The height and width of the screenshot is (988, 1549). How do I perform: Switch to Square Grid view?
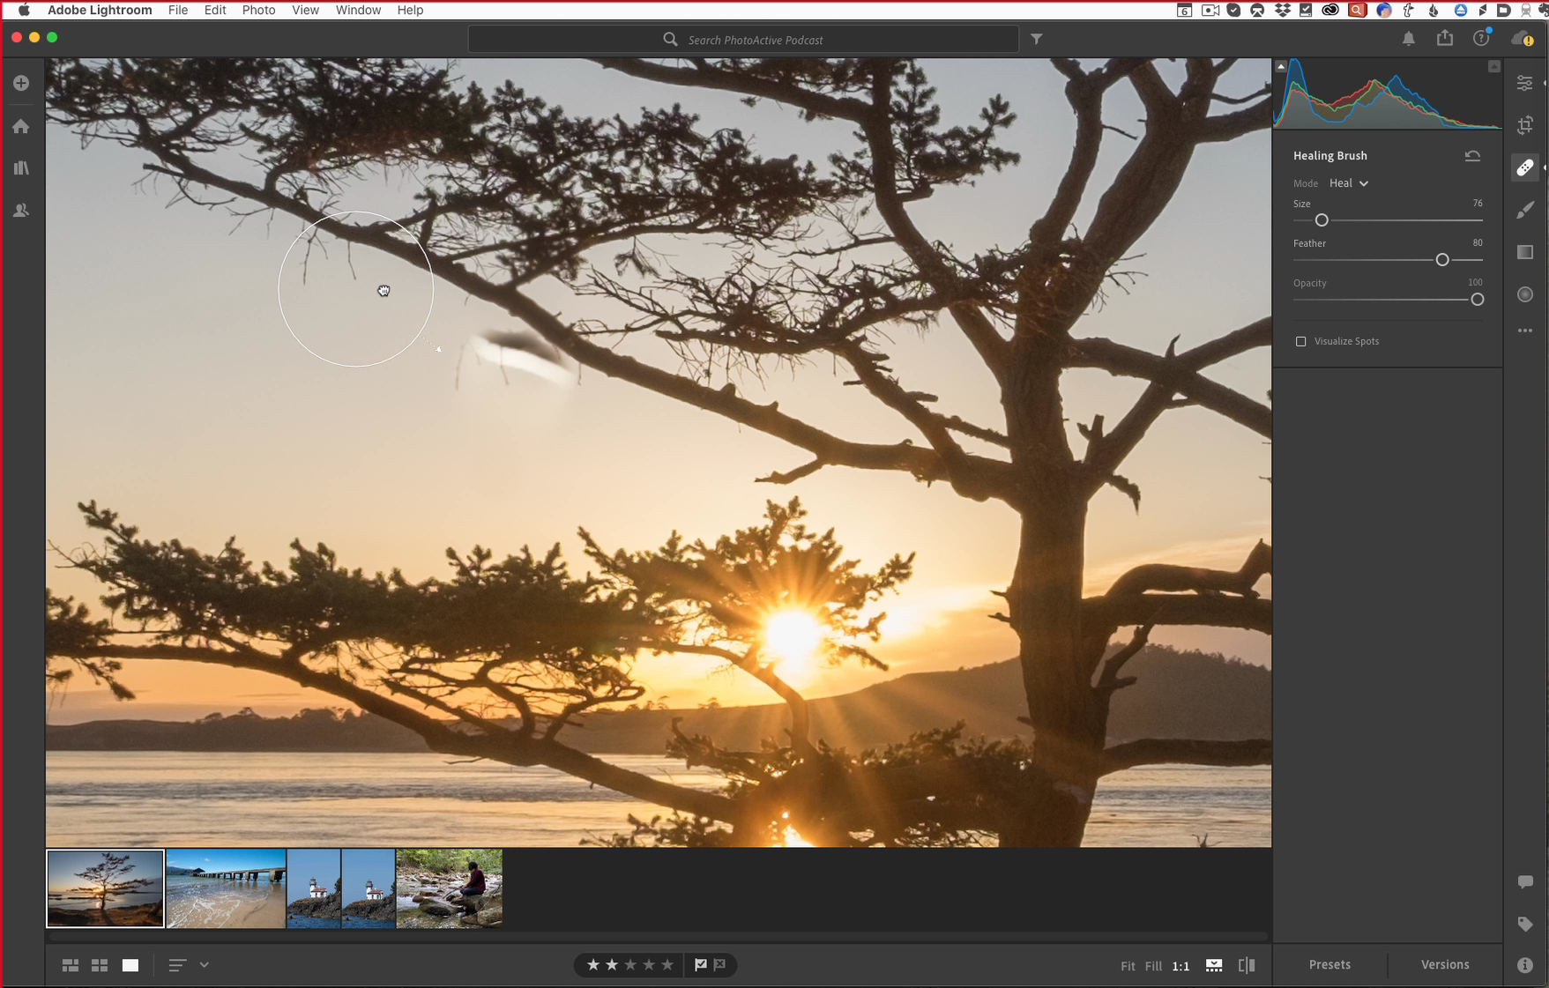coord(100,965)
